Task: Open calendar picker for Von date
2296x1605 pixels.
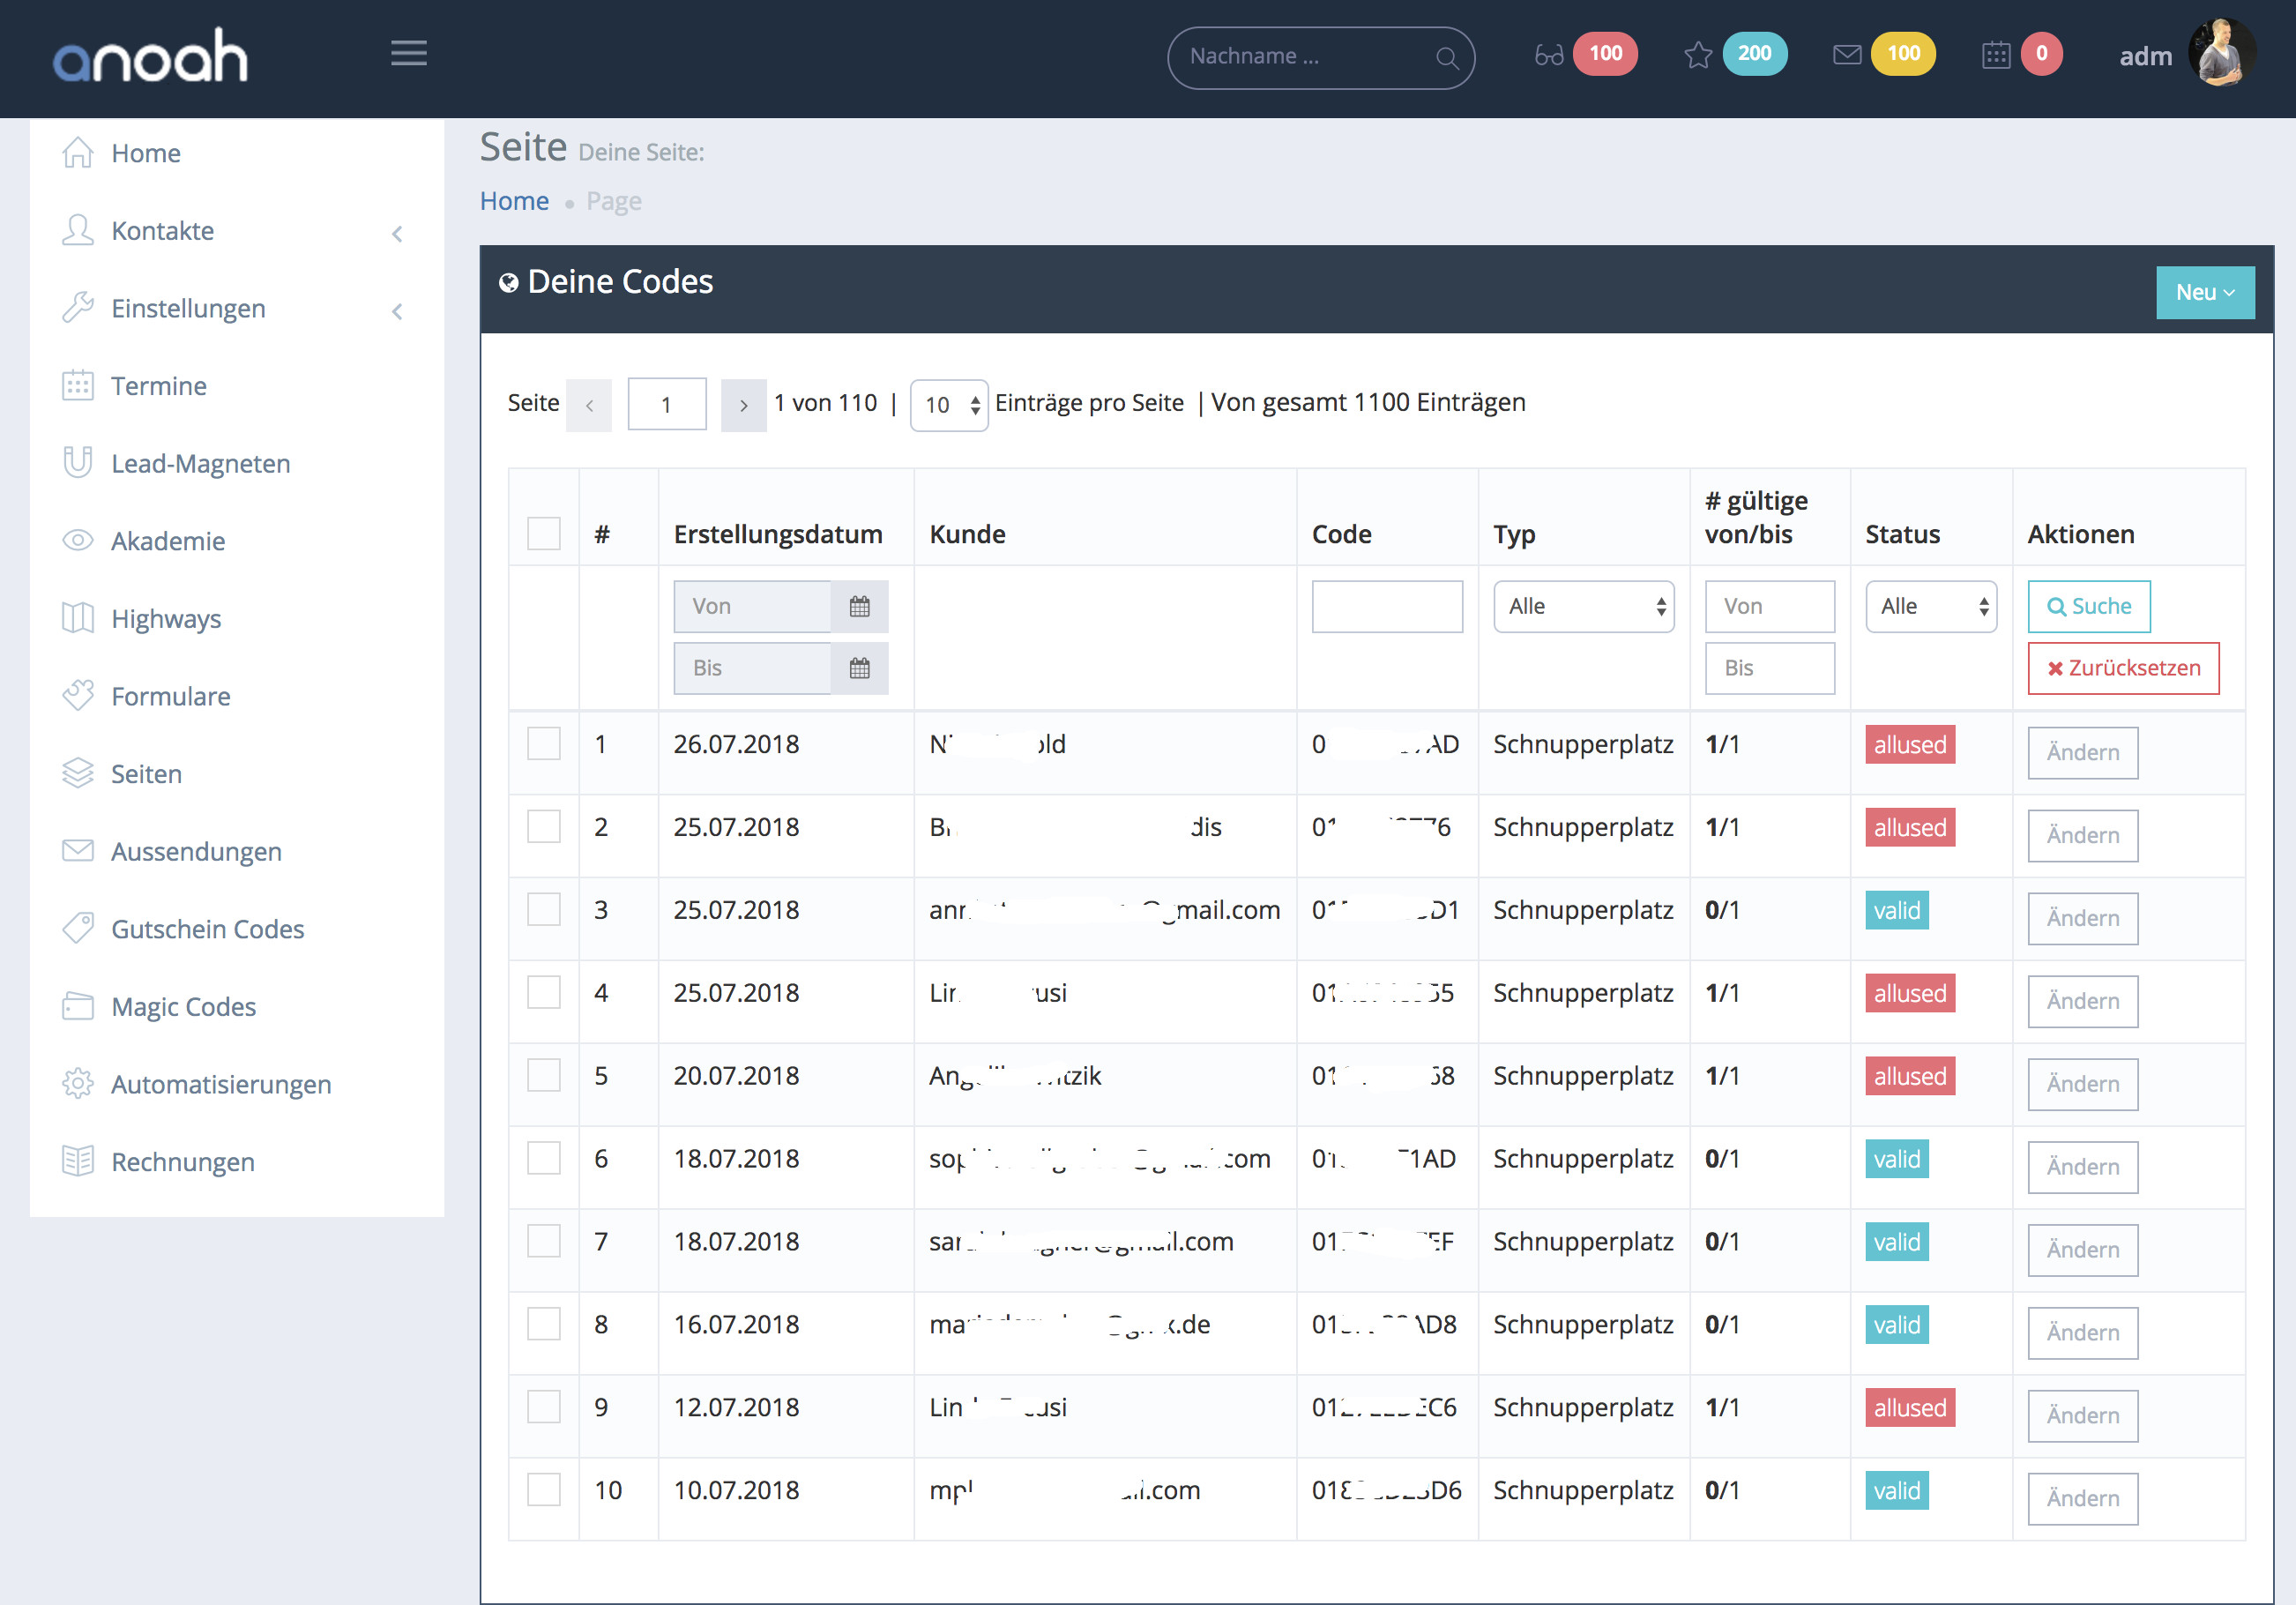Action: [859, 606]
